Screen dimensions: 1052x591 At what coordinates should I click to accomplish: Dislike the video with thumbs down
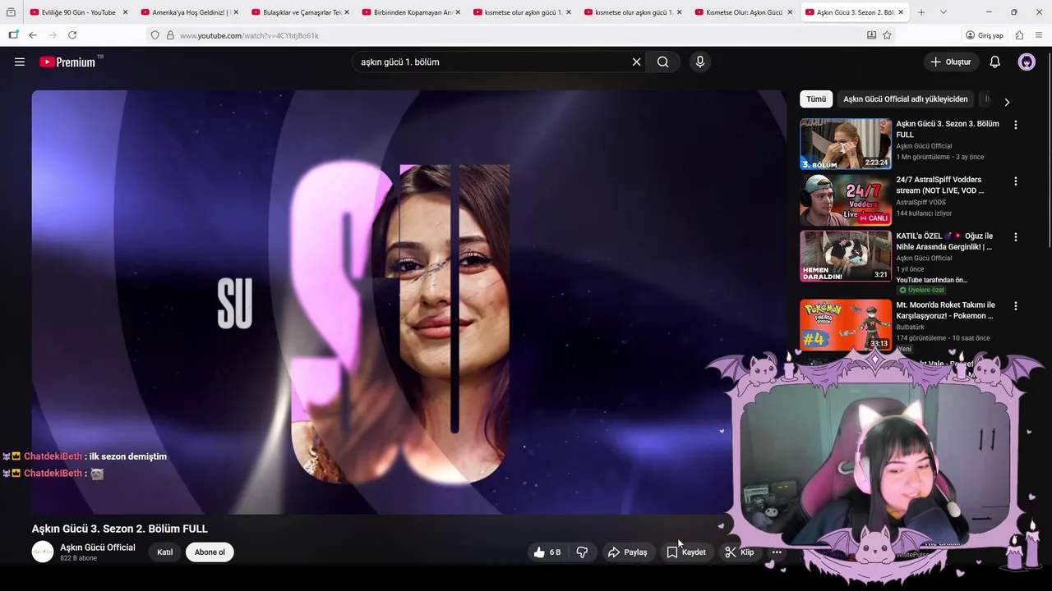[582, 552]
